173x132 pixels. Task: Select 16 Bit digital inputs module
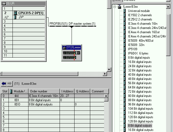(140, 62)
